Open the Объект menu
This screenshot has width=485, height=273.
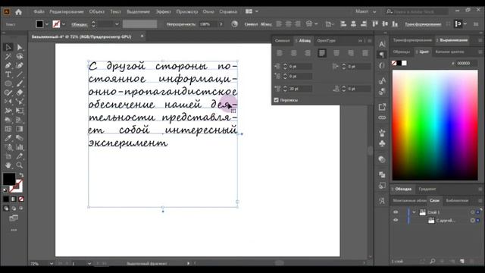click(97, 11)
